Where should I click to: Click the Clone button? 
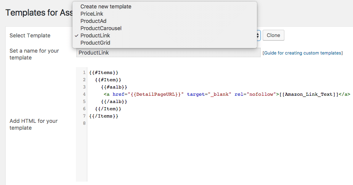[x=273, y=35]
